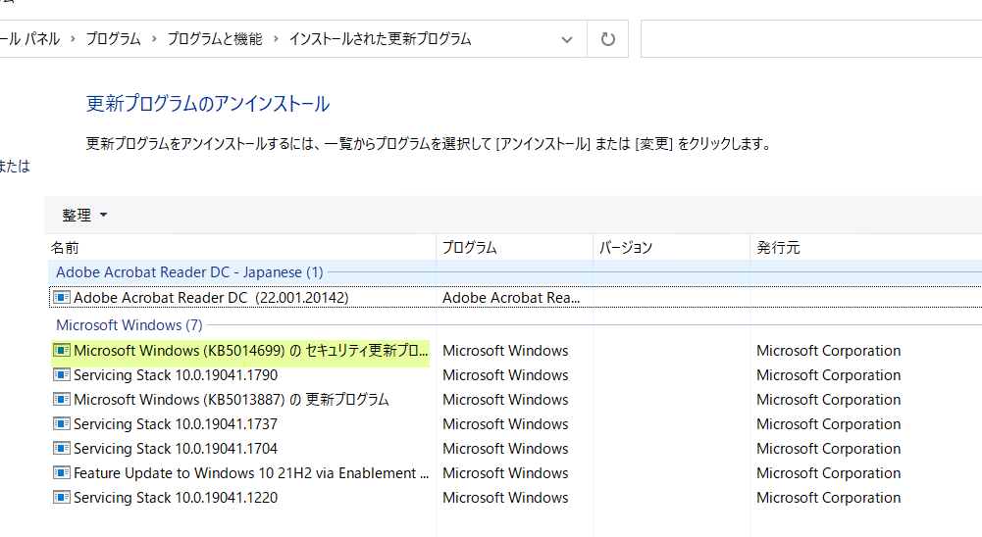Sort by the 発行元 column header
Screen dimensions: 982x537
(x=866, y=247)
